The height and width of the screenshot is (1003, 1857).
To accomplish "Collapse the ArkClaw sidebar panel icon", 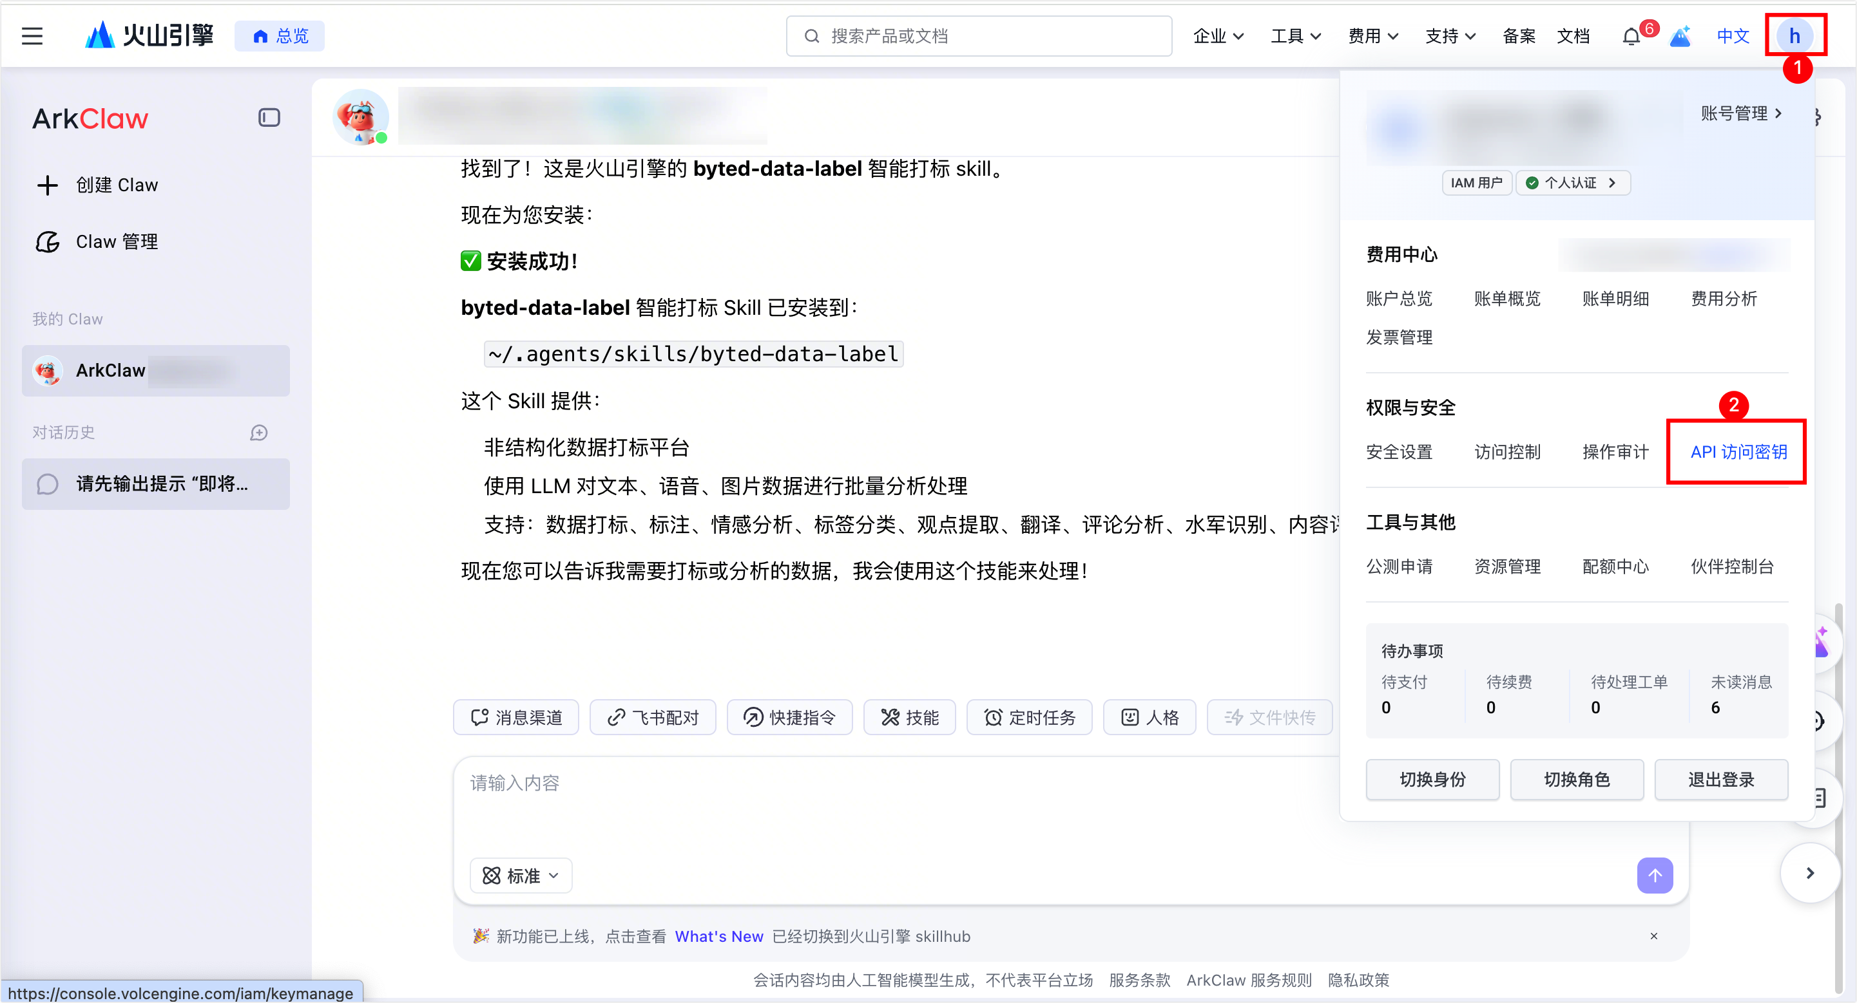I will pos(269,117).
